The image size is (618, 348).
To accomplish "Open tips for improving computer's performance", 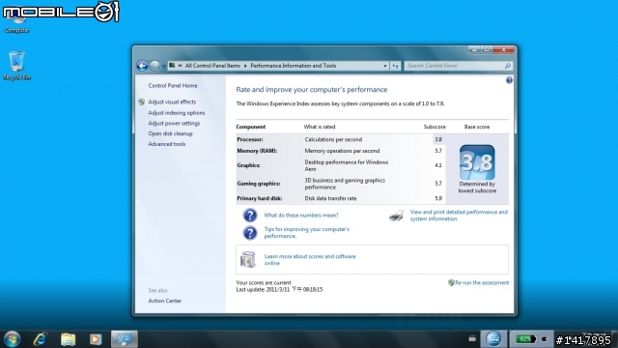I will (307, 232).
